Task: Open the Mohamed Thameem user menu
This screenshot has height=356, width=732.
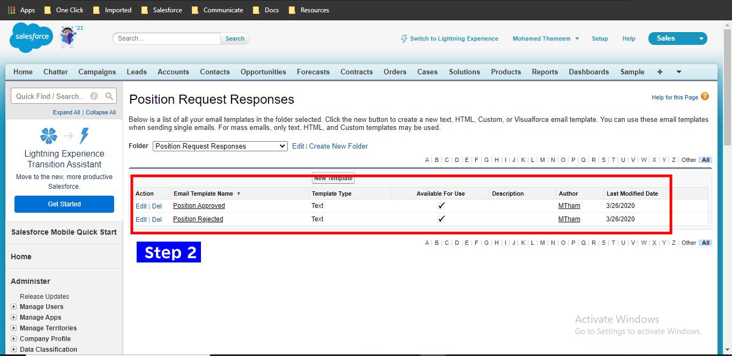Action: [545, 38]
